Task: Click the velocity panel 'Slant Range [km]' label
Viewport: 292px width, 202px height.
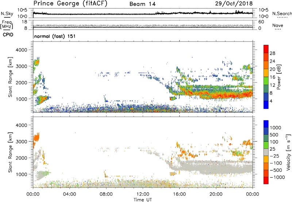Action: pos(10,152)
